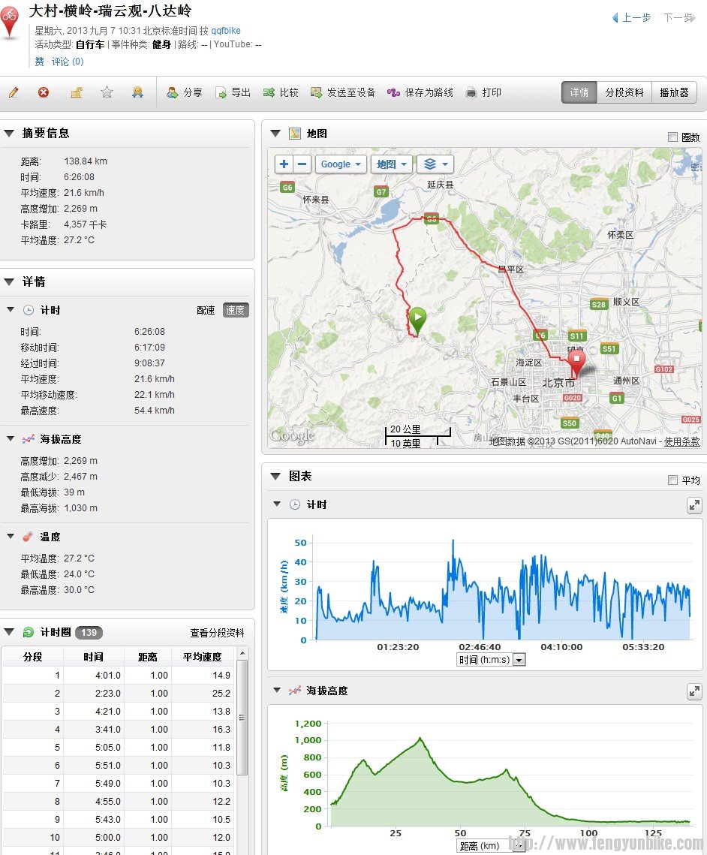Click the laps table vertical scrollbar
This screenshot has width=707, height=855.
point(242,717)
